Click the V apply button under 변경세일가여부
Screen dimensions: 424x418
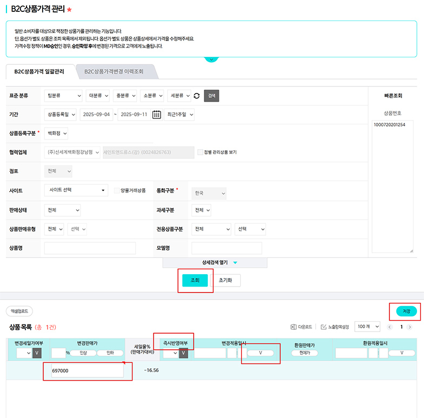click(37, 353)
